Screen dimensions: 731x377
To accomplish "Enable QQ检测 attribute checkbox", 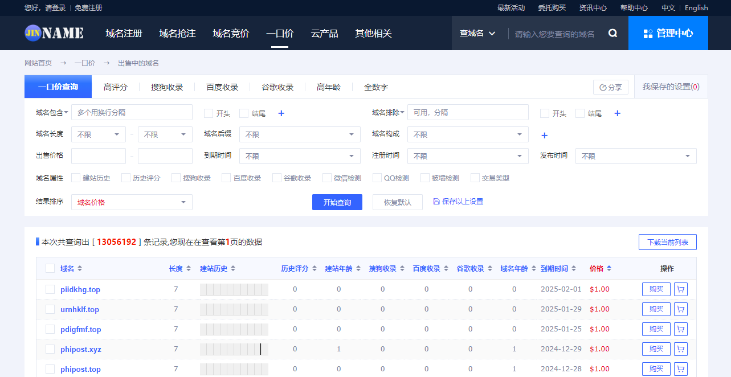I will [x=377, y=178].
